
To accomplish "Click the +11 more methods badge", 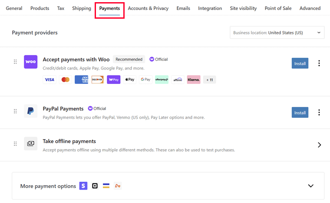I will pos(209,80).
